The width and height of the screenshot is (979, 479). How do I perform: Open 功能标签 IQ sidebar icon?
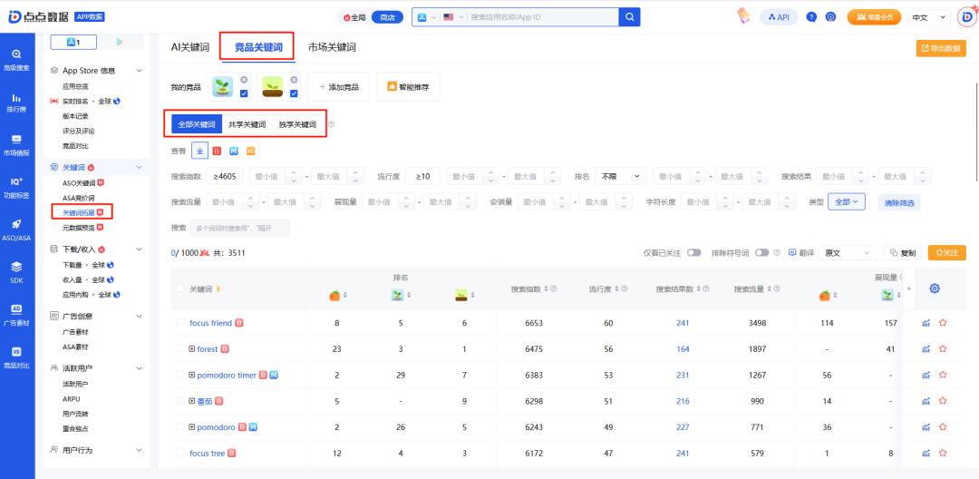pyautogui.click(x=17, y=188)
